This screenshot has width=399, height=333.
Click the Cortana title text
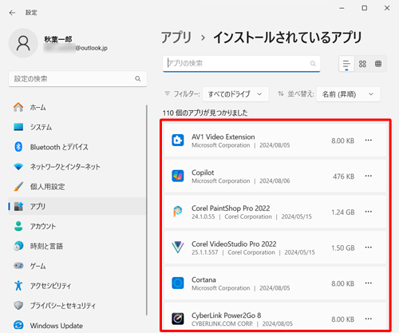click(203, 279)
